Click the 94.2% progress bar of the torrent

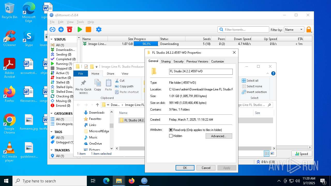coord(146,44)
